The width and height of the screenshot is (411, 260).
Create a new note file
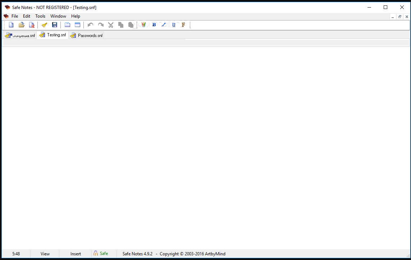point(11,25)
